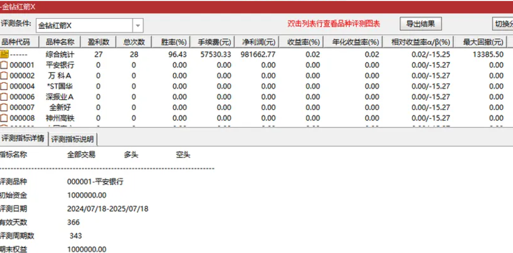Click the document icon for 000002
Screen dimensions: 513x253
tap(4, 76)
